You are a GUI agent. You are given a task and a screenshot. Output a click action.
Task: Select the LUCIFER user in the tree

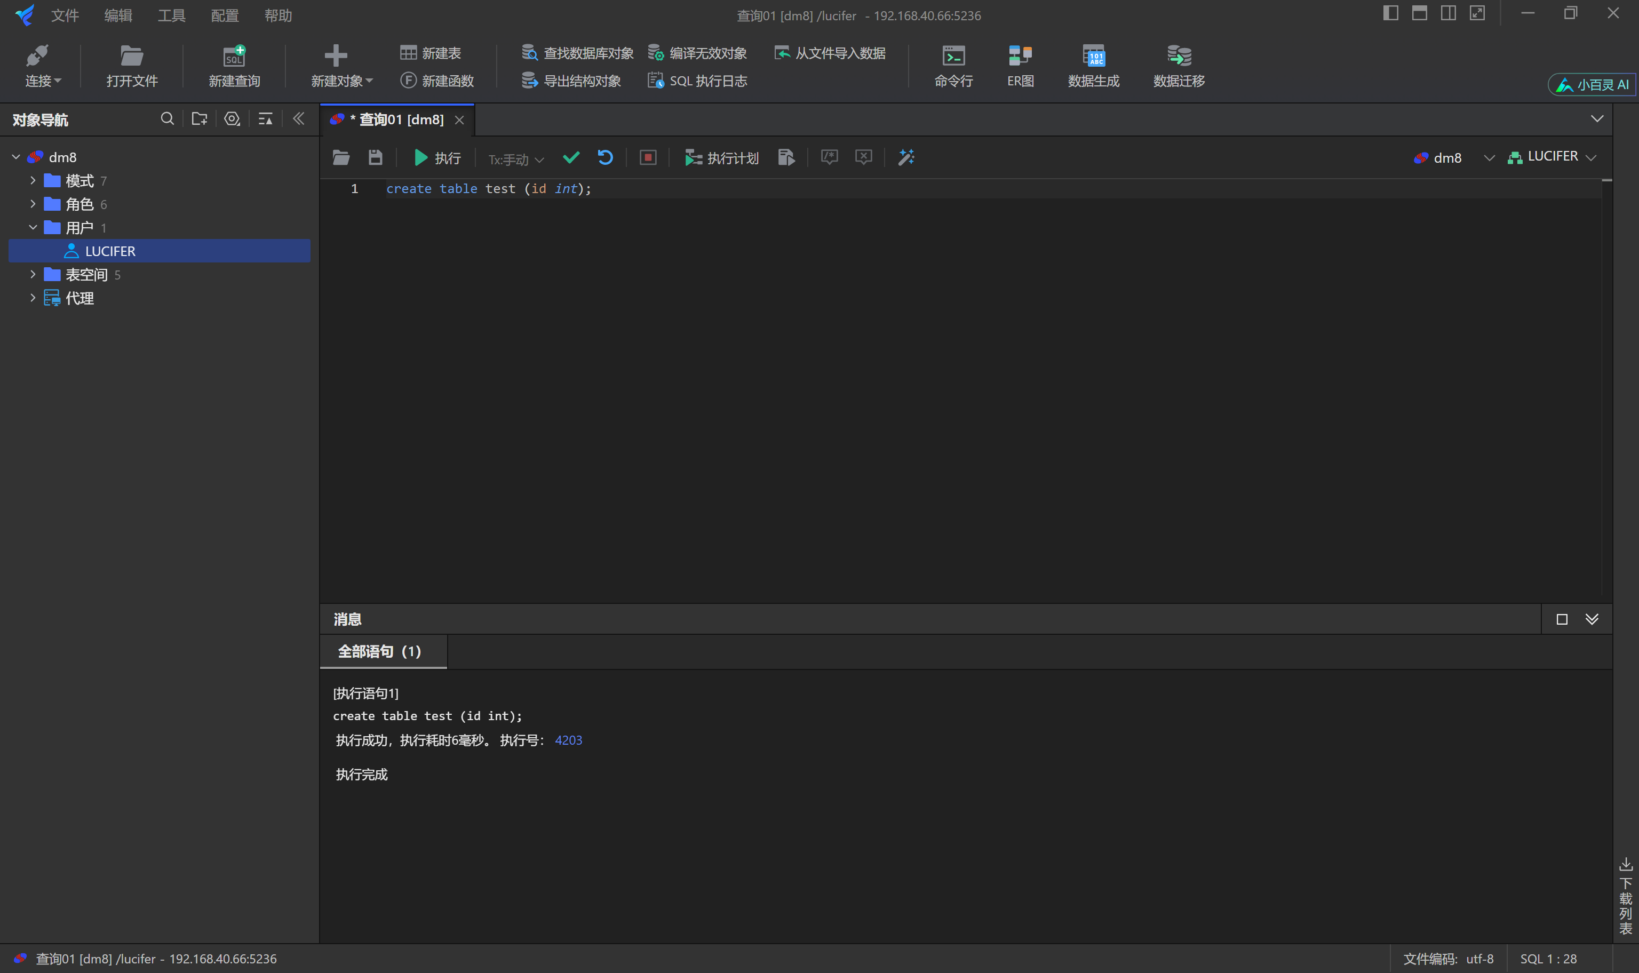(x=110, y=251)
